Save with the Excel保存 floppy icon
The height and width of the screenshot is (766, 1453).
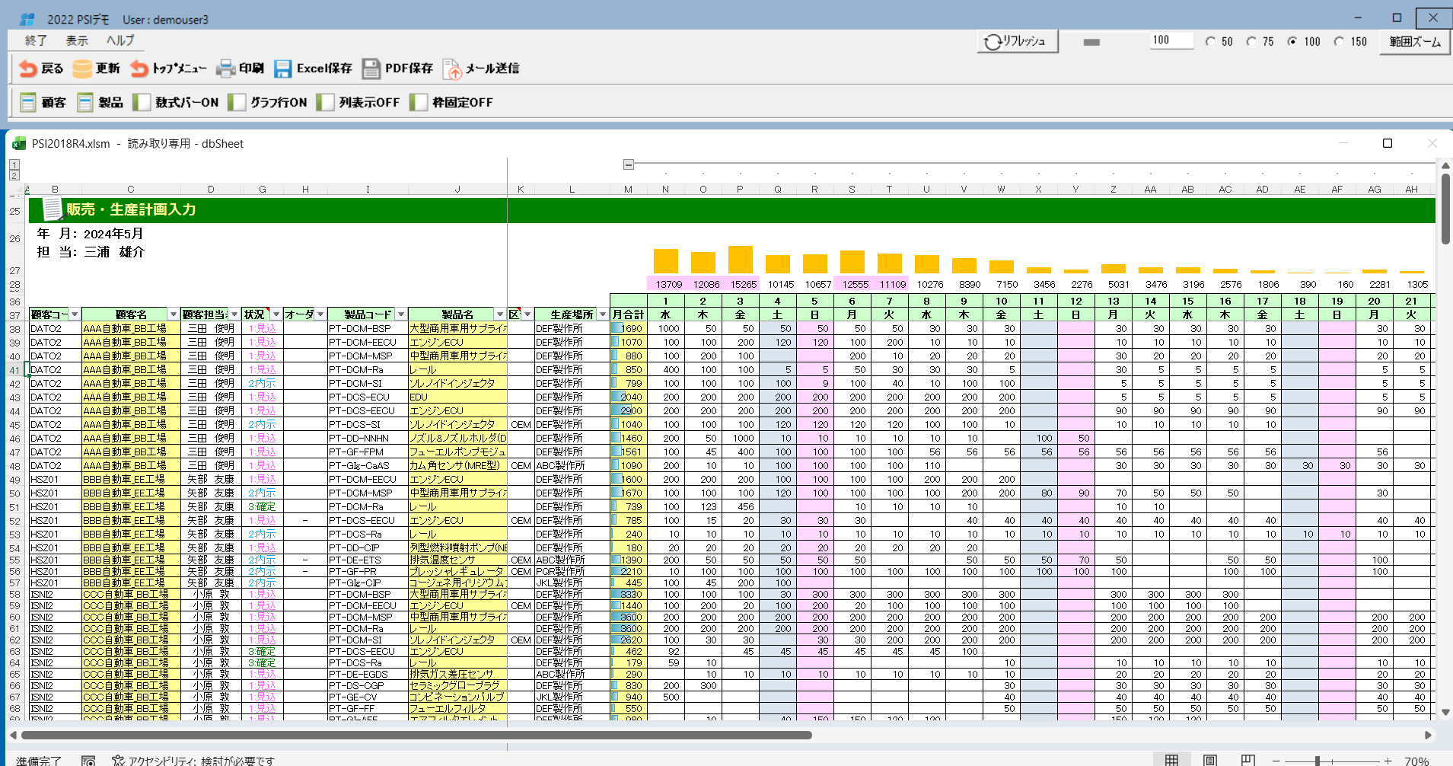coord(283,69)
